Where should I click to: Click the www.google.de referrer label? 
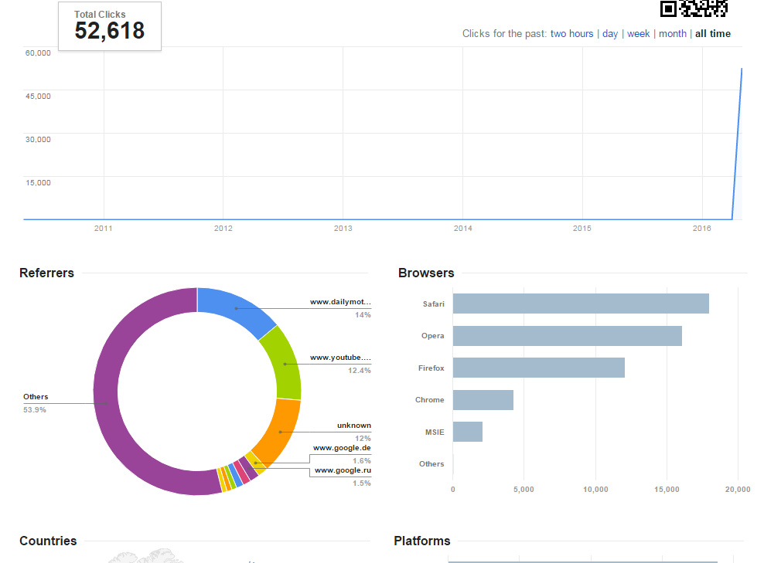(x=342, y=447)
